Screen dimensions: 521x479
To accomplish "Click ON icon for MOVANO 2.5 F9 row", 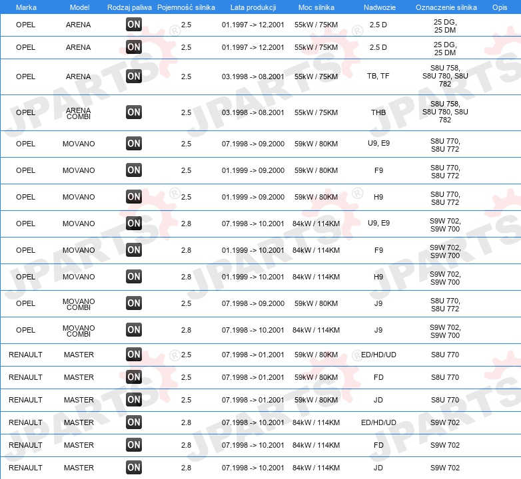I will click(134, 170).
